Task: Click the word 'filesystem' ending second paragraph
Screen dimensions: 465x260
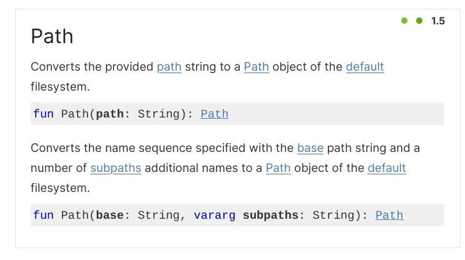Action: 60,187
